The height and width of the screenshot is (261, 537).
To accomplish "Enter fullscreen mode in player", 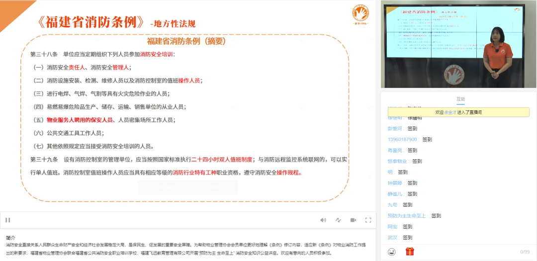I will click(368, 220).
